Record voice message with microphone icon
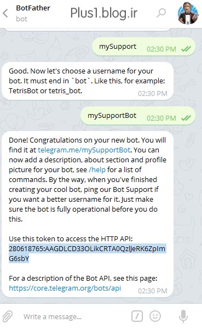The width and height of the screenshot is (202, 329). pyautogui.click(x=183, y=316)
